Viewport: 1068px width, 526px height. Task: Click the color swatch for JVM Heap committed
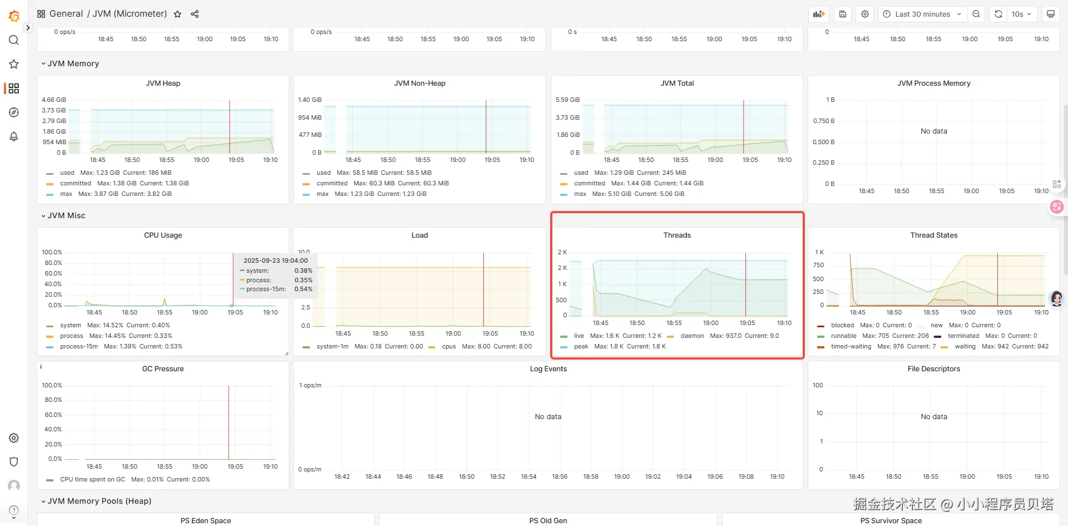50,184
